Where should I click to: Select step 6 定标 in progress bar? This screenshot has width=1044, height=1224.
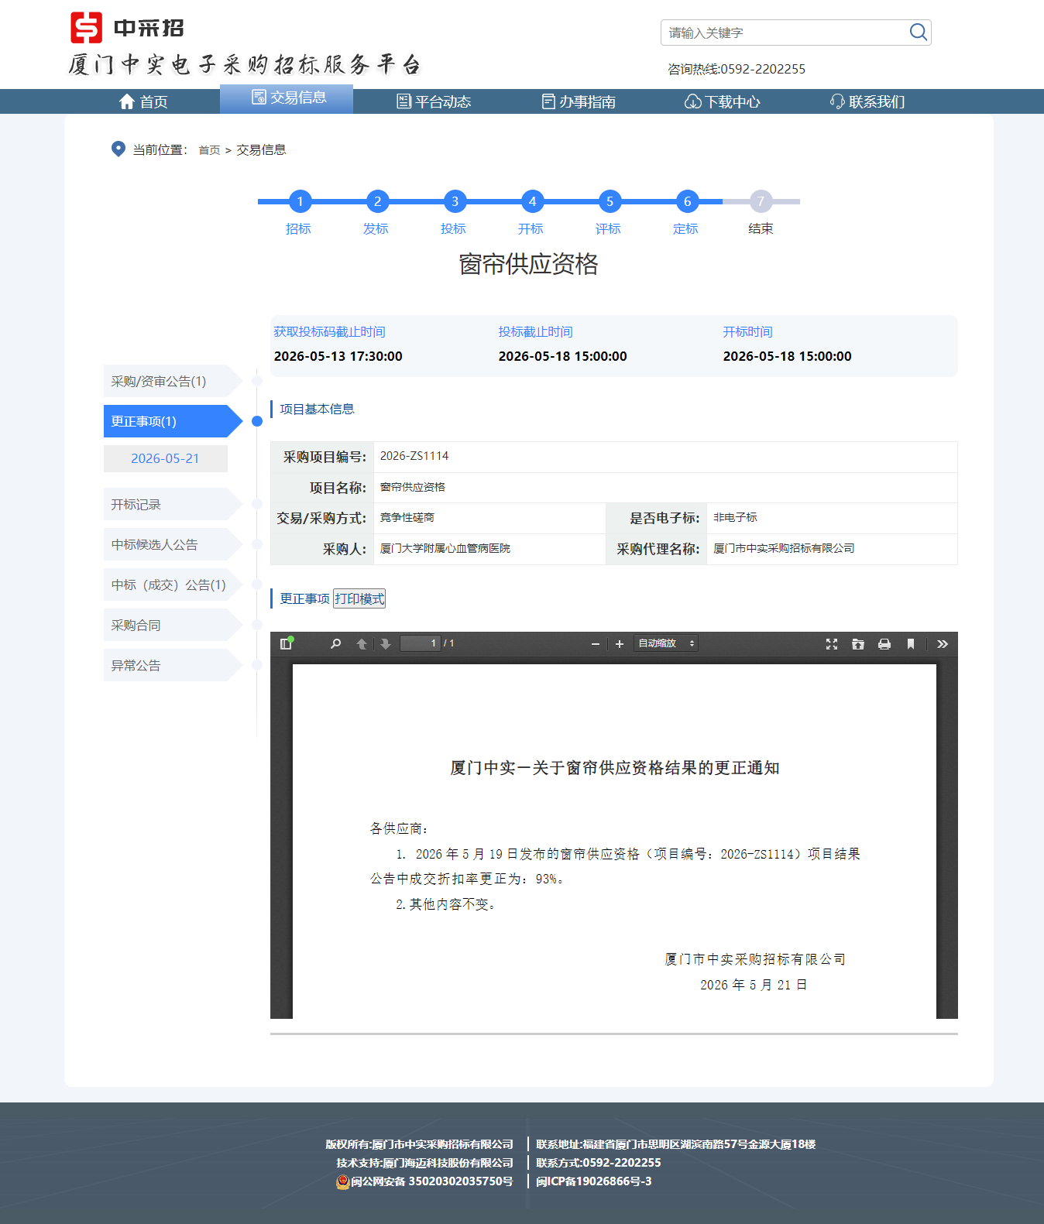tap(687, 201)
